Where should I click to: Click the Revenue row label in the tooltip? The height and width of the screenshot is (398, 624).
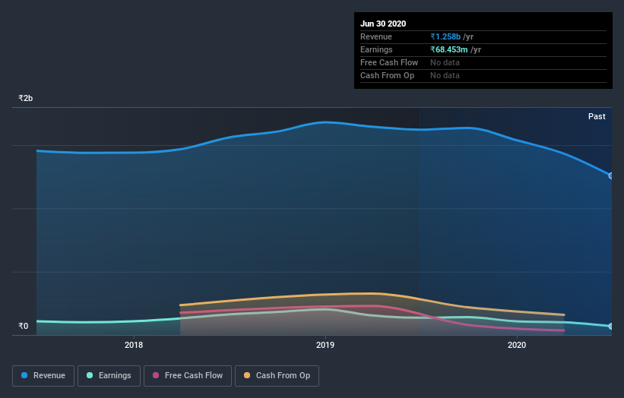376,36
